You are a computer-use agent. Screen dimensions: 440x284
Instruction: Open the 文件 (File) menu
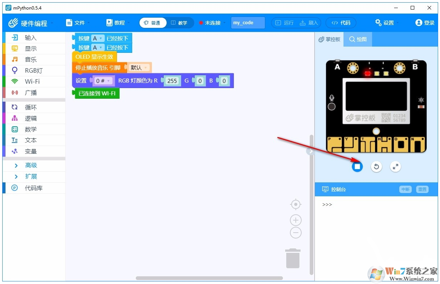point(77,22)
